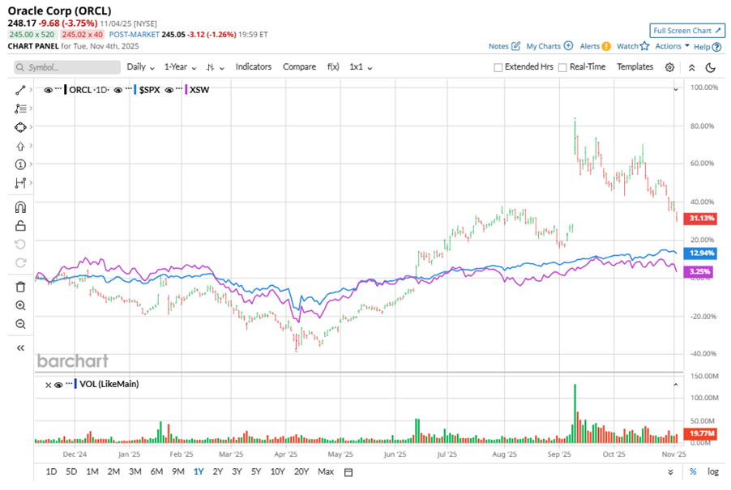
Task: Select the numbered label annotation tool
Action: click(x=20, y=164)
